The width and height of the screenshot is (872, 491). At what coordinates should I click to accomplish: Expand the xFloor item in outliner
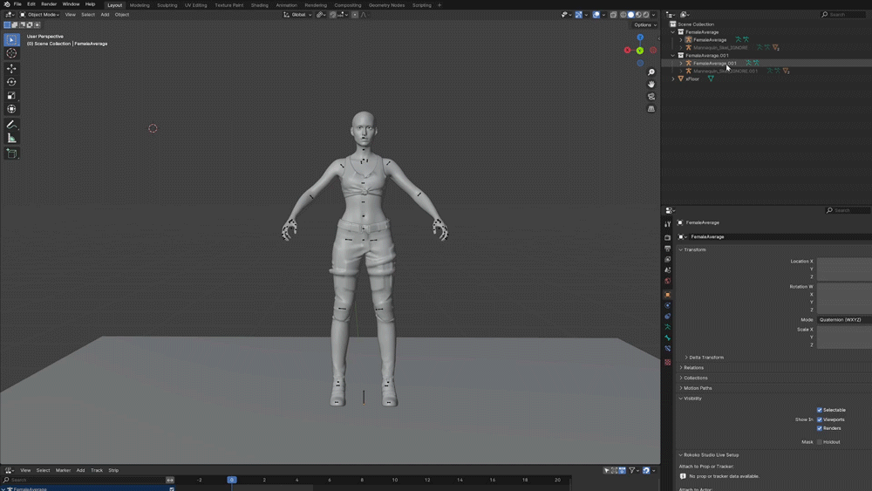(x=673, y=79)
